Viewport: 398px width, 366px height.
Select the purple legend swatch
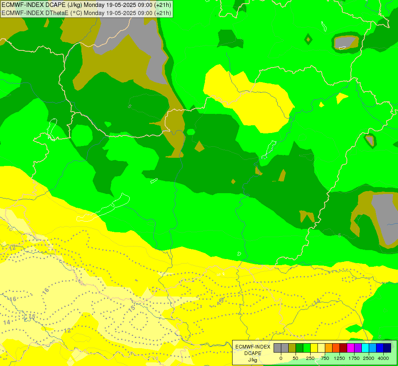tap(358, 348)
